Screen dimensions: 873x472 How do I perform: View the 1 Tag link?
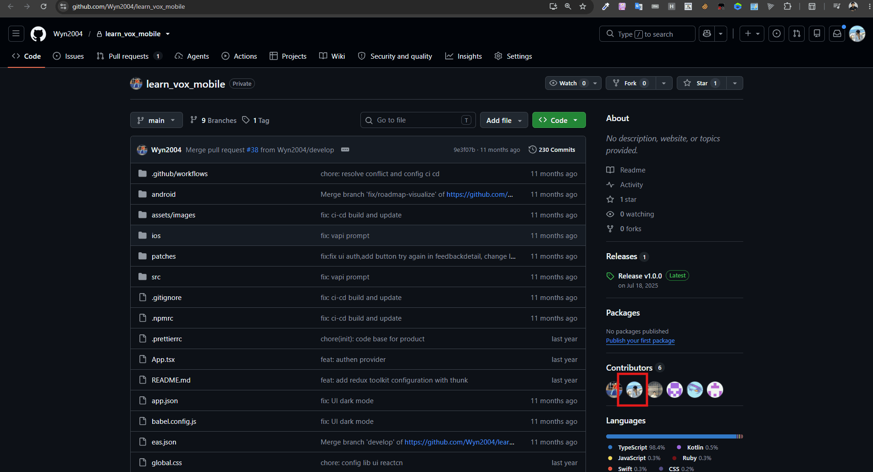pos(256,120)
